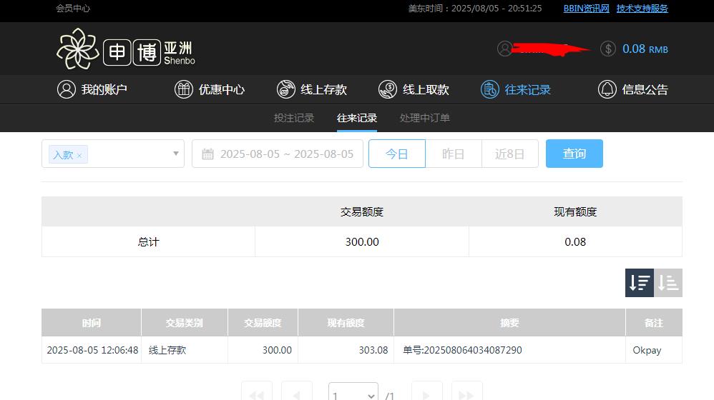Click the dollar coin balance icon
Viewport: 714px width, 400px height.
(608, 49)
